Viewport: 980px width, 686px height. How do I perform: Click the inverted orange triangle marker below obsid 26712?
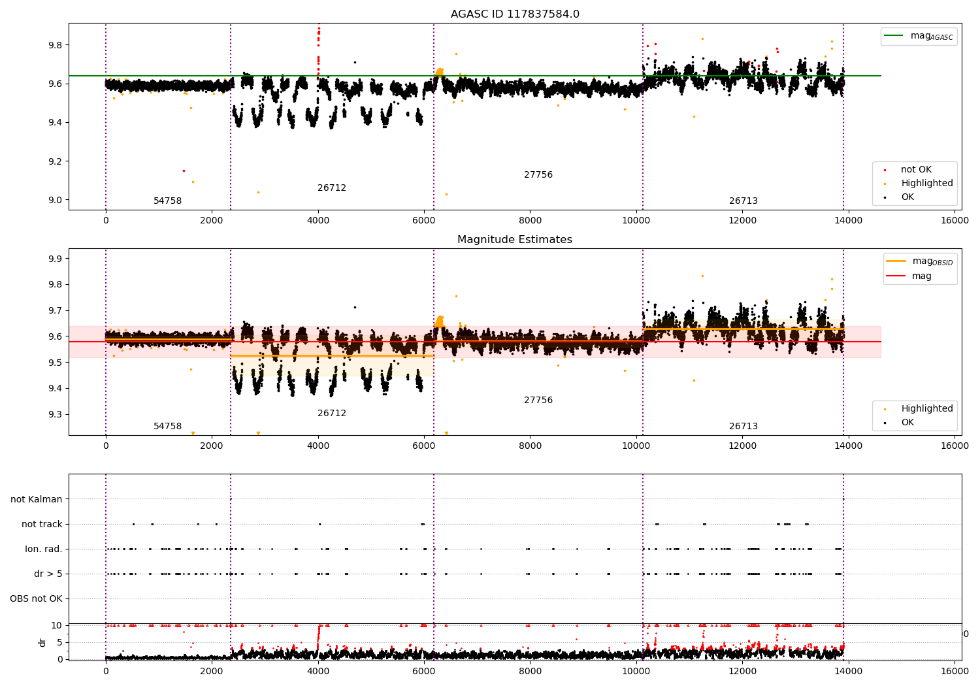pos(258,433)
